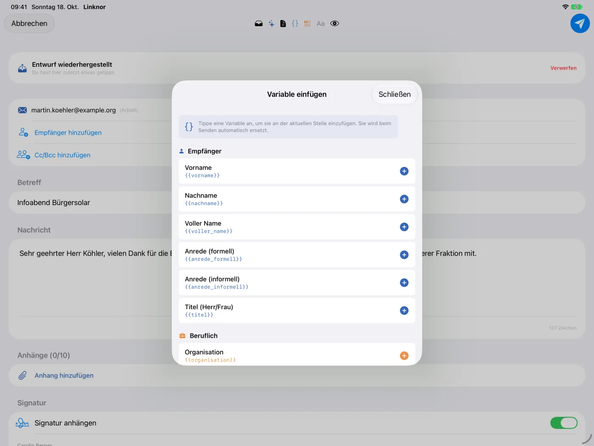Tap the sparkle AI assistant icon
Image resolution: width=594 pixels, height=446 pixels.
pyautogui.click(x=271, y=24)
